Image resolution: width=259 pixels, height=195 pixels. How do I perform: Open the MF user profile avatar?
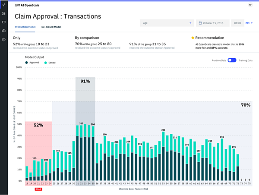(251, 5)
